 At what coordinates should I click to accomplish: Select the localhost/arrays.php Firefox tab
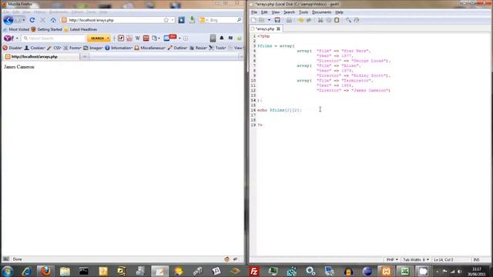41,56
